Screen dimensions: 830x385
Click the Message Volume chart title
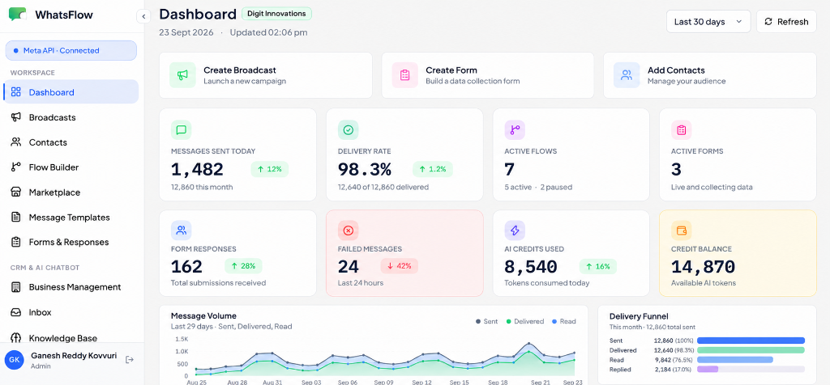point(203,315)
